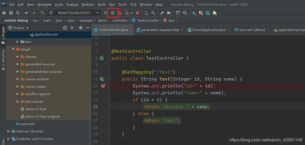Click the Search Everywhere magnifier icon

coord(185,13)
